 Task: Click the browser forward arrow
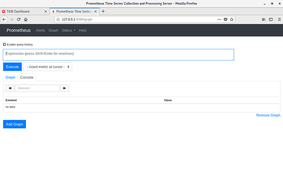click(11, 20)
